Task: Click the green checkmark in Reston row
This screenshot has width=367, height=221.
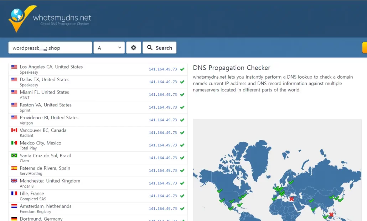Action: pos(182,107)
